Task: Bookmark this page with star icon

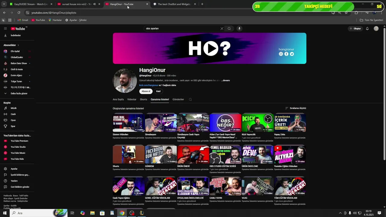Action: pyautogui.click(x=346, y=13)
